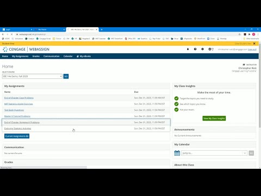
Task: Expand the Select Course dropdown
Action: coord(32,76)
